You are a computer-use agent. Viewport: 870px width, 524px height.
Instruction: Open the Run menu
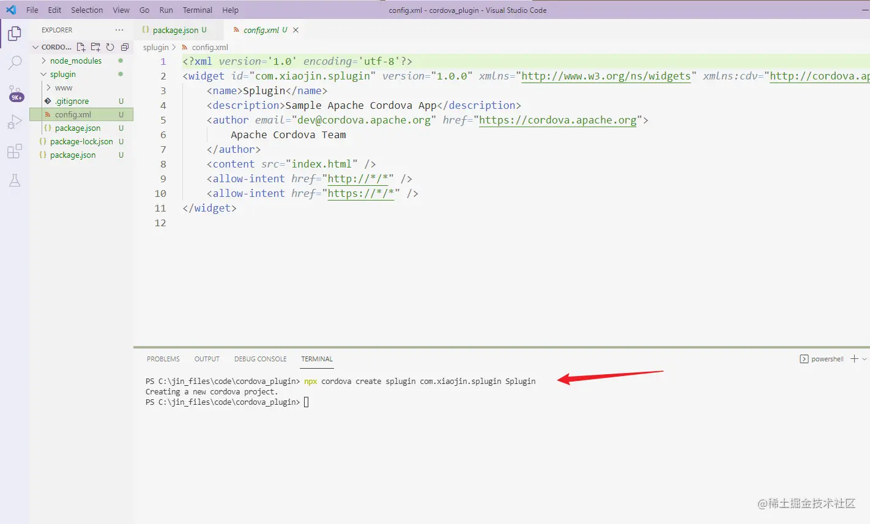coord(166,10)
